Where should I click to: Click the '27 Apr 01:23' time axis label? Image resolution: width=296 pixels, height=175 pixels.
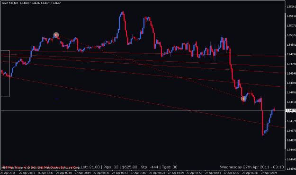pos(157,173)
